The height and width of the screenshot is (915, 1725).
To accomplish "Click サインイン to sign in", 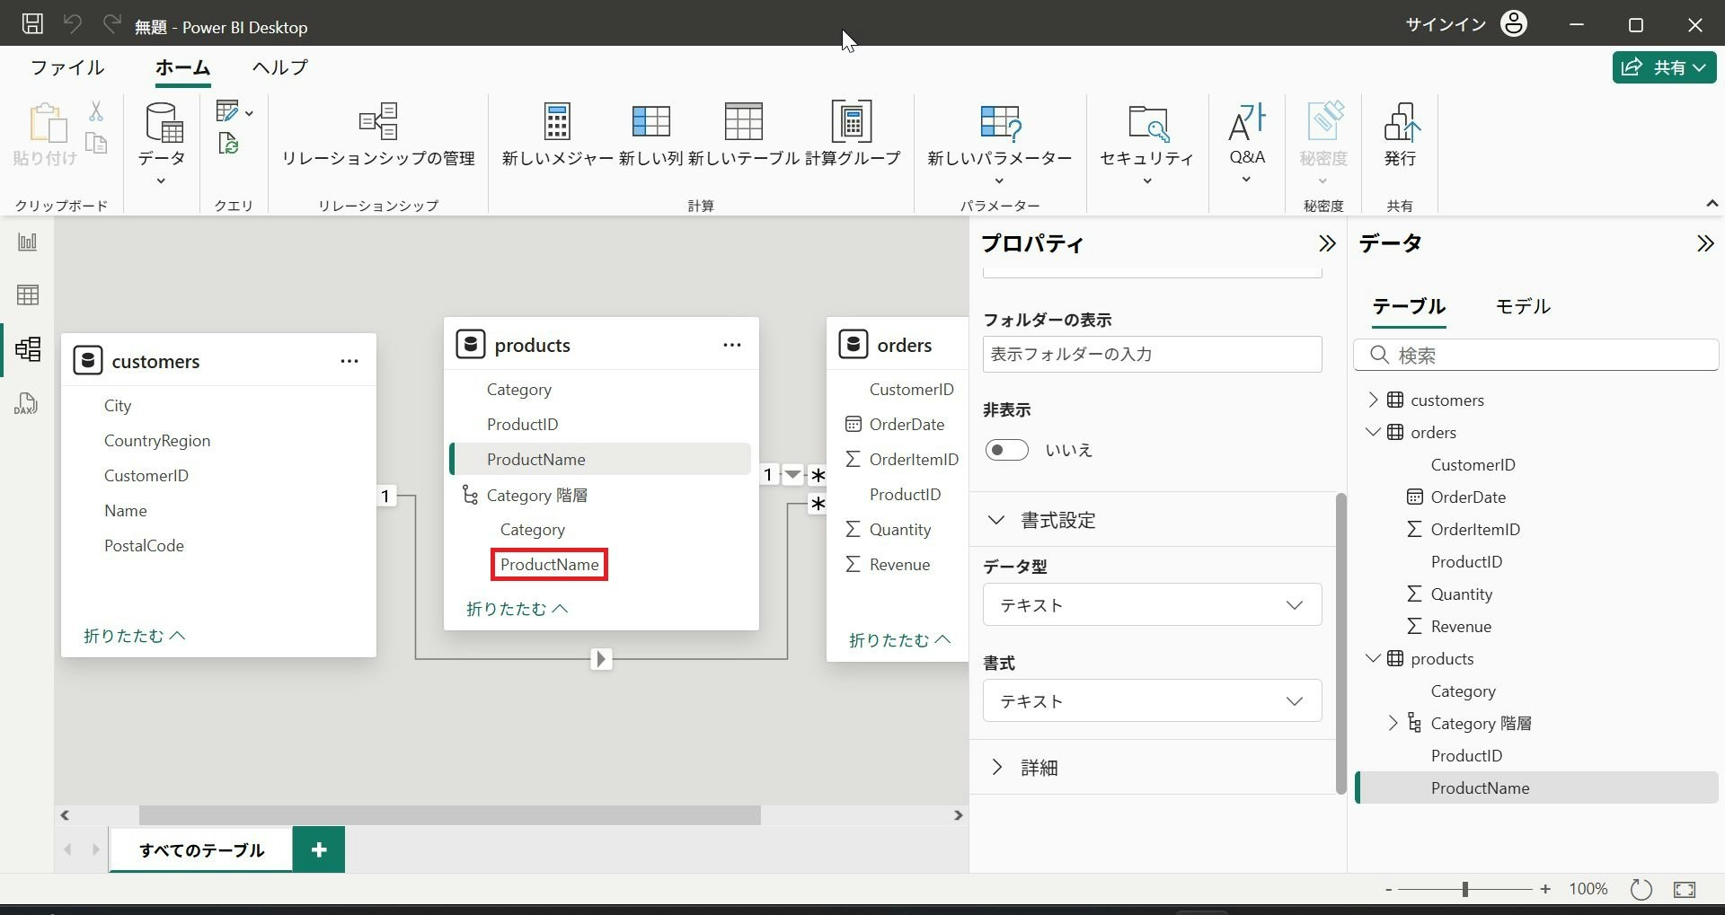I will [1446, 24].
